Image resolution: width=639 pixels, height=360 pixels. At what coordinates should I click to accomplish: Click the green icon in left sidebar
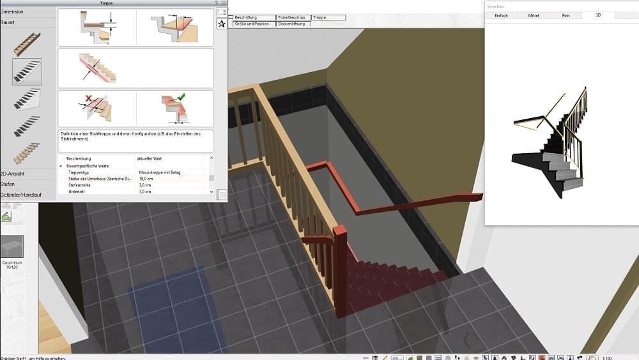[x=6, y=218]
